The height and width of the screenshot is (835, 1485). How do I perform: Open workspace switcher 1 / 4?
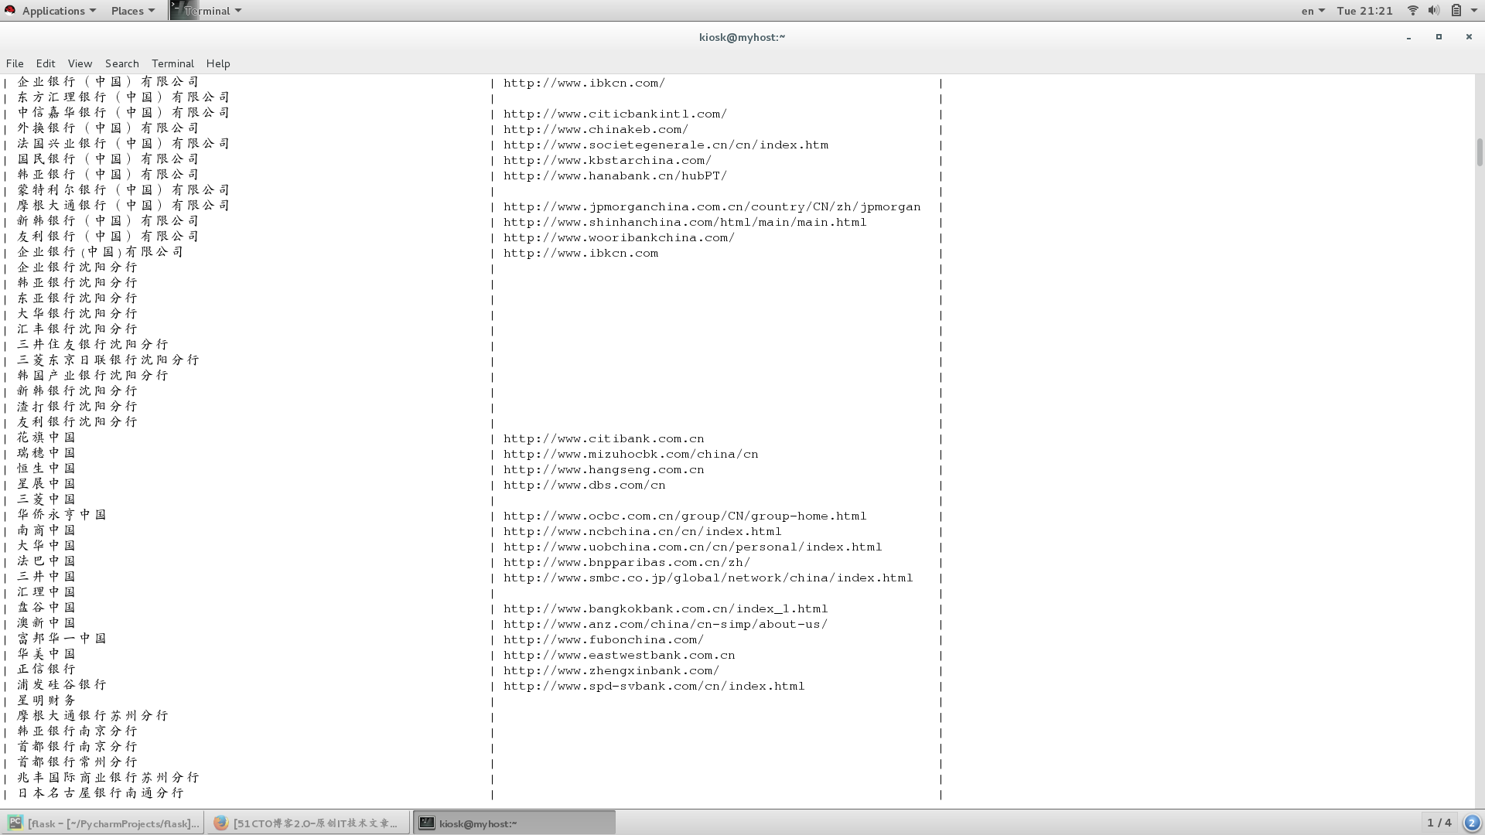point(1439,823)
